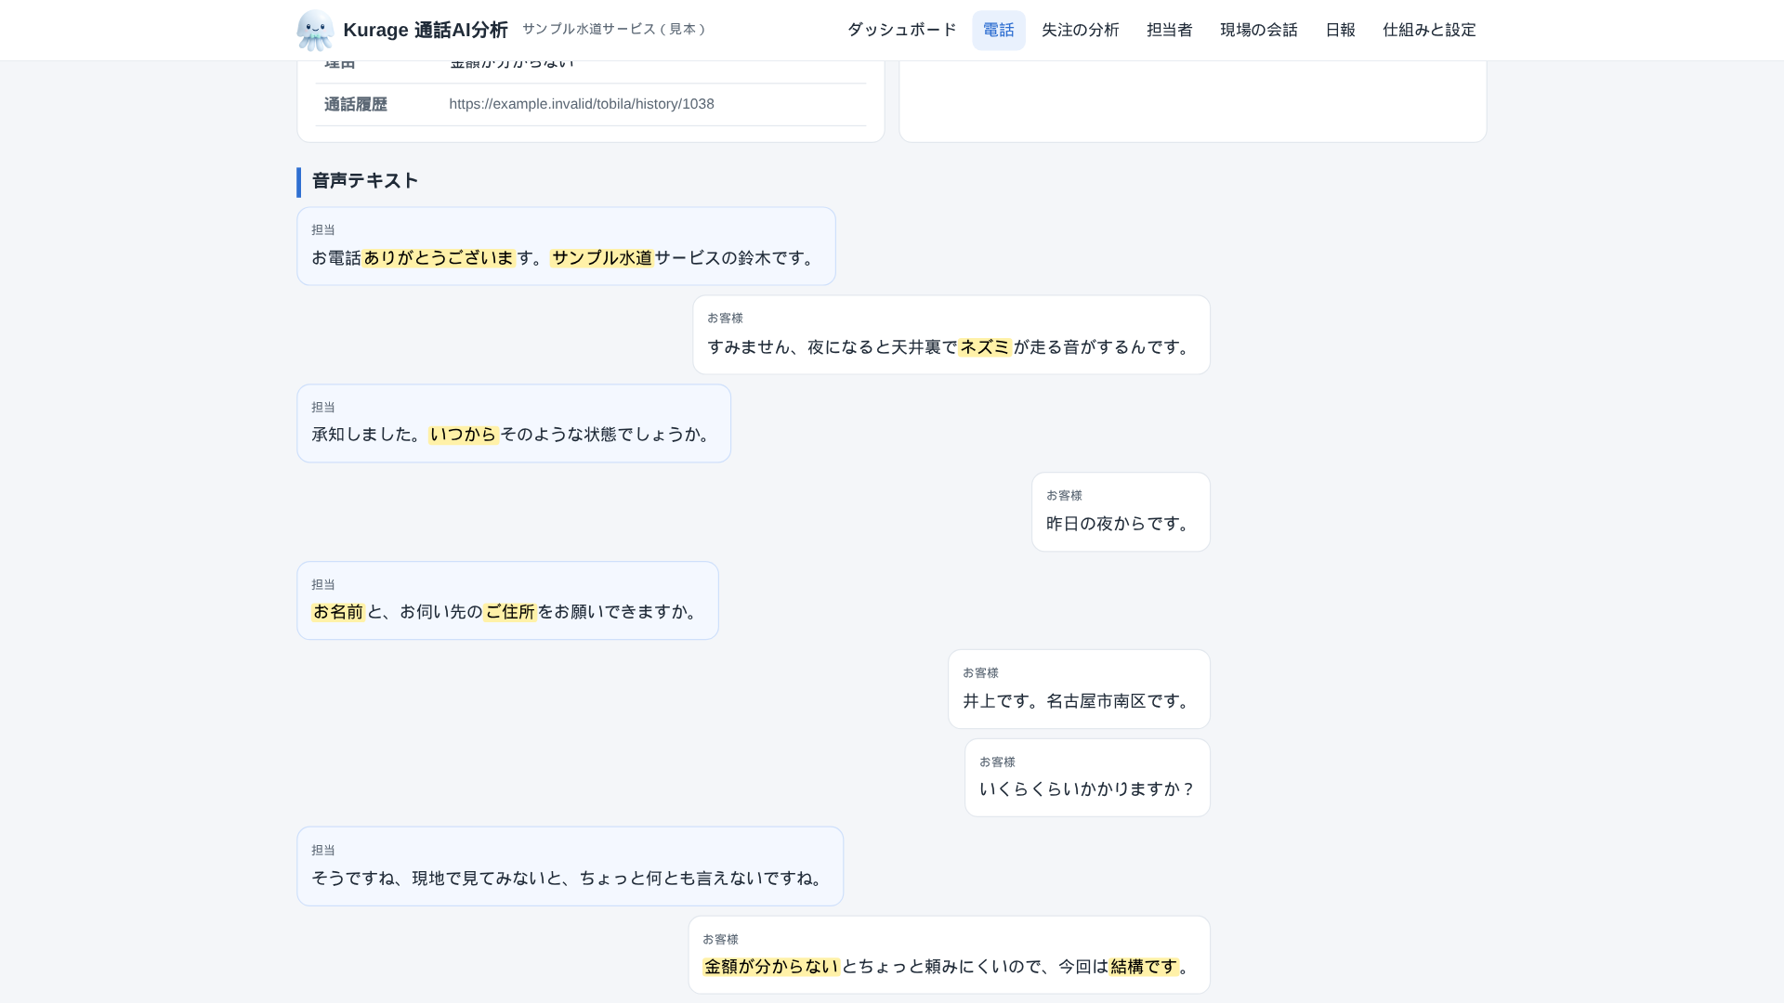
Task: Click サンプル水道サービス（見本） header subtitle
Action: tap(614, 30)
